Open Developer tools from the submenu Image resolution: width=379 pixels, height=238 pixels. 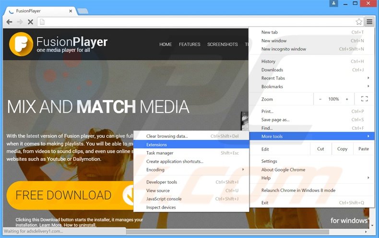[191, 182]
